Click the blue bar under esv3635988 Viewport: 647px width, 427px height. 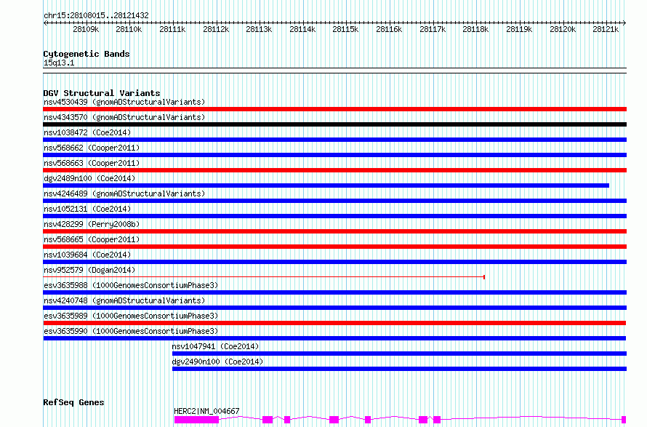pos(334,292)
